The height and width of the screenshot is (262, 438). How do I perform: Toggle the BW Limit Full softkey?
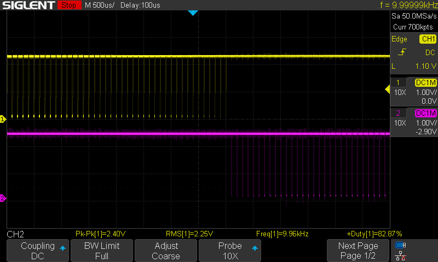[102, 251]
